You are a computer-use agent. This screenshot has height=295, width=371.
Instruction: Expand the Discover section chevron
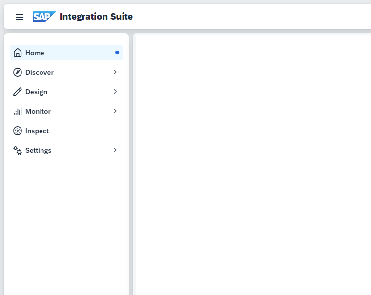coord(115,72)
